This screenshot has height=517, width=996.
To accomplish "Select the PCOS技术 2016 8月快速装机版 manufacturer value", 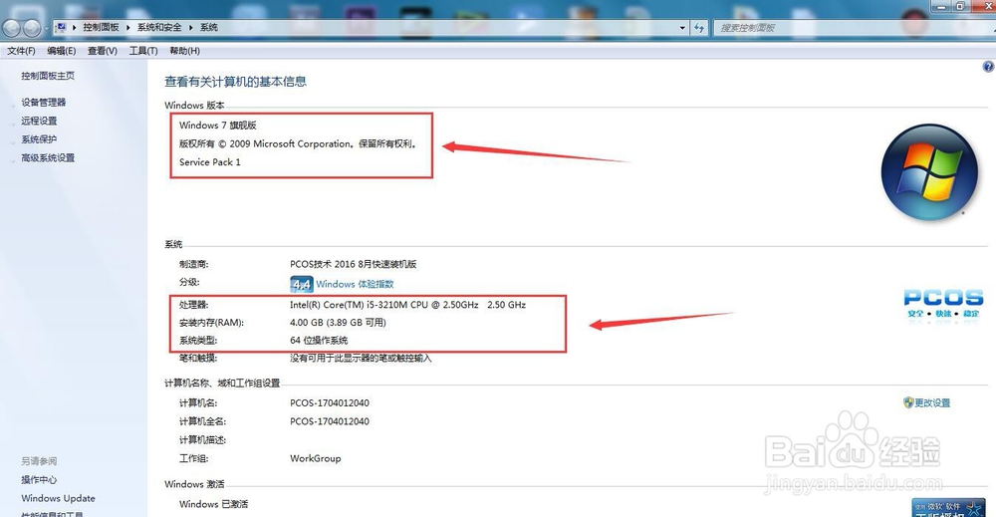I will click(x=354, y=264).
